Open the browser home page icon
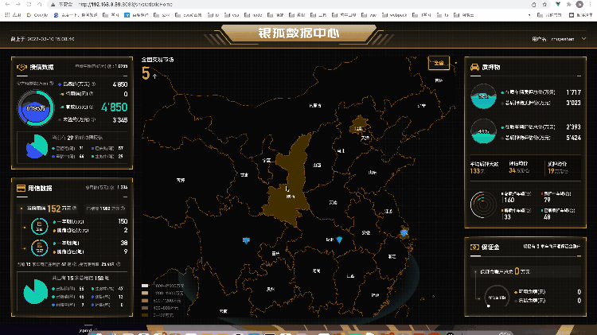 pos(40,4)
